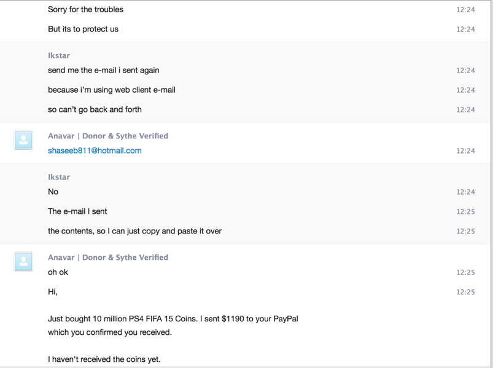Click the "Sorry for the troubles" message
Screen dimensions: 493x368
click(x=85, y=9)
